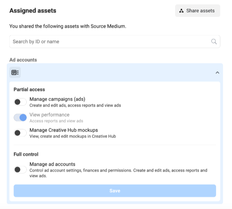Click the Manage ad accounts label

[x=52, y=164]
